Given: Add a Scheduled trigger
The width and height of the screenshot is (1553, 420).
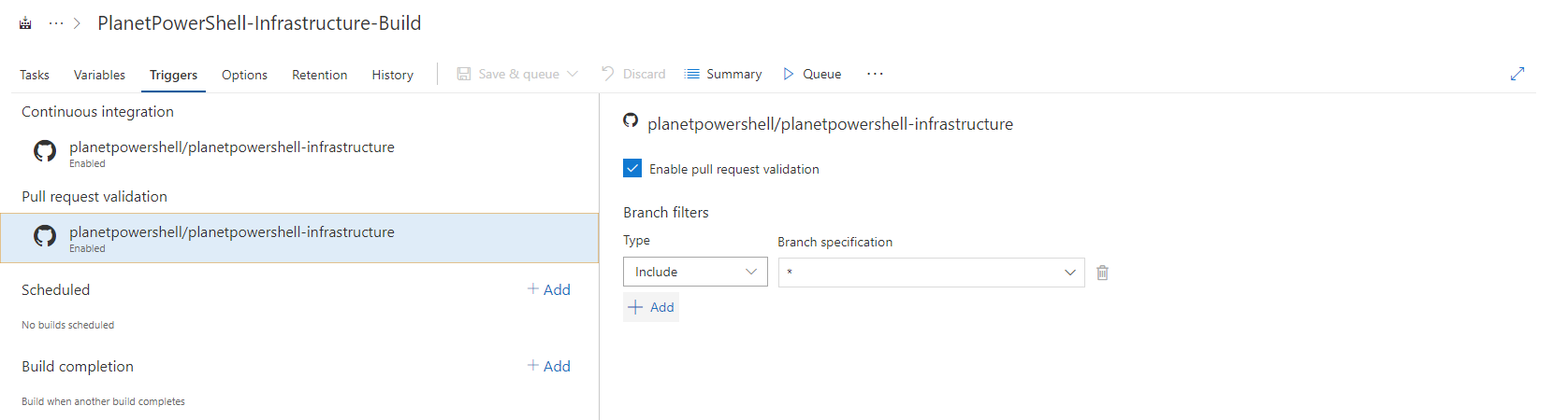Looking at the screenshot, I should 548,289.
